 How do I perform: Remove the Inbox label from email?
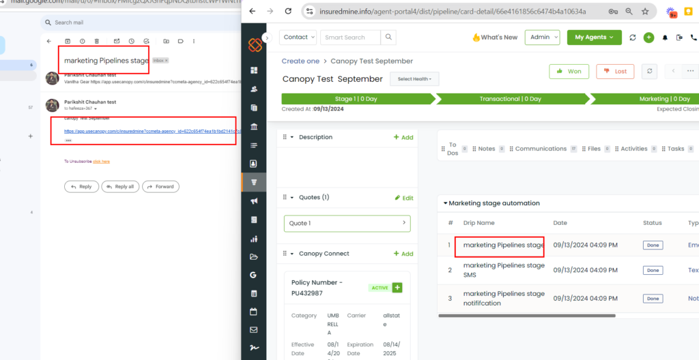point(167,60)
